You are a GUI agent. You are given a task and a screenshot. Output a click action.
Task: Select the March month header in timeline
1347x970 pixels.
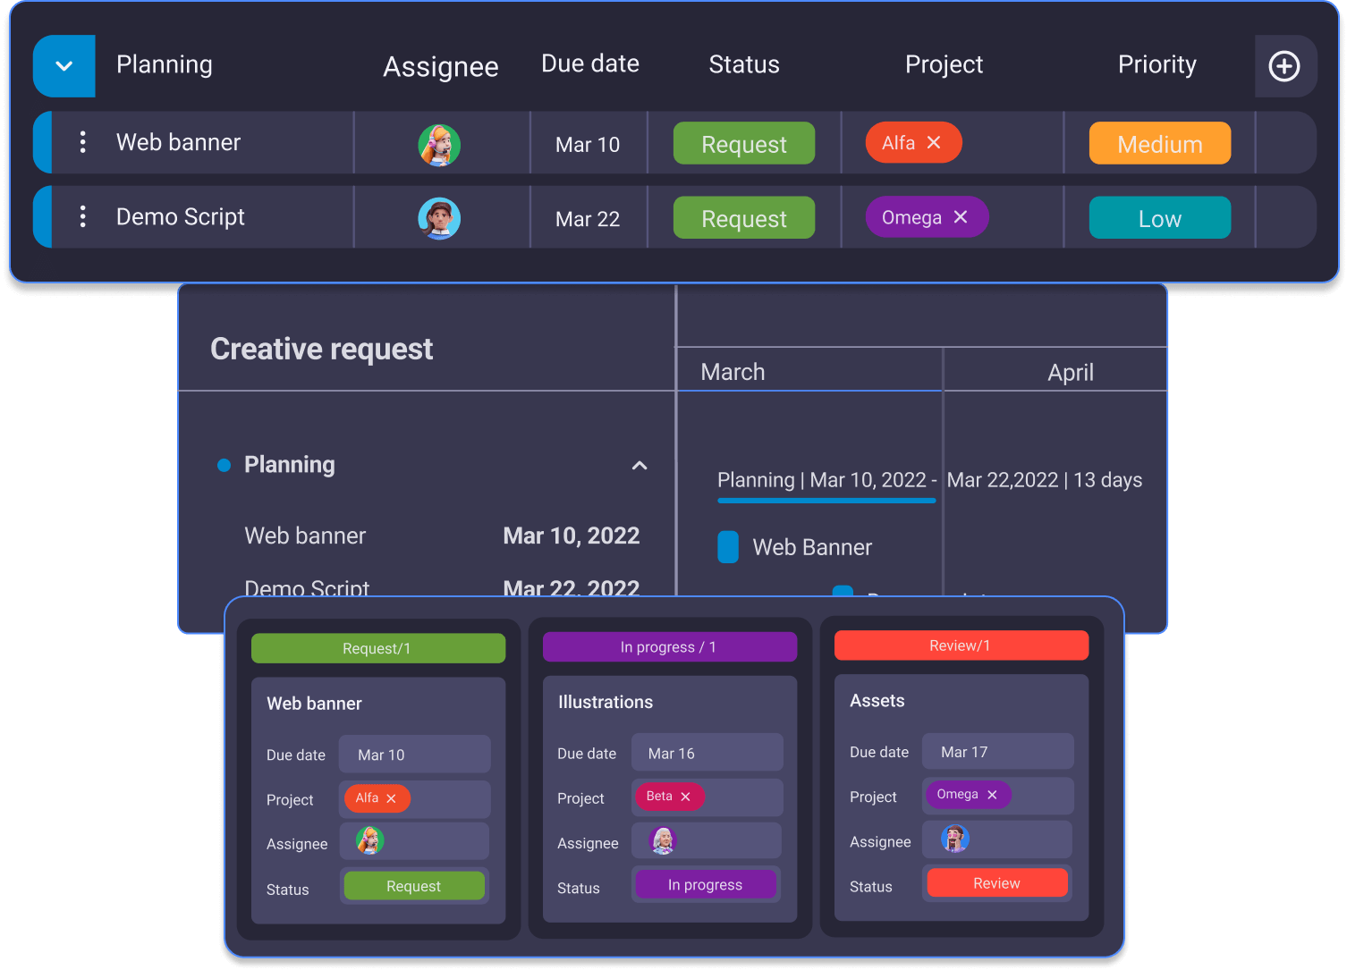[733, 372]
